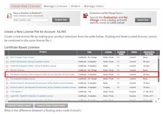The image size is (163, 114).
Task: Sort by Subscription End Date column
Action: (x=149, y=53)
